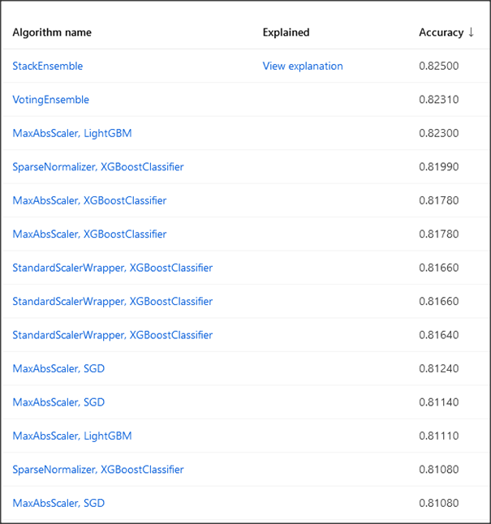Open SparseNormalizer, XGBoostClassifier scoring 0.81080
491x524 pixels.
(x=98, y=470)
